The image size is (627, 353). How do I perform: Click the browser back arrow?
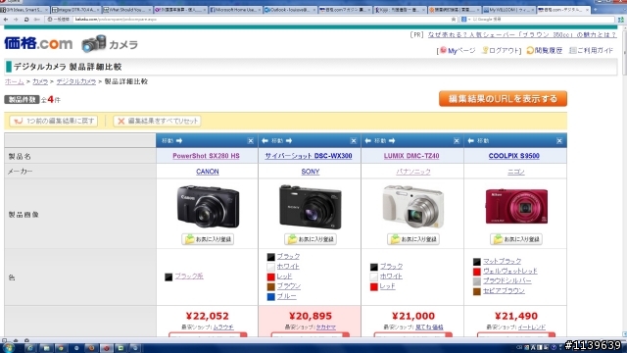click(x=6, y=20)
